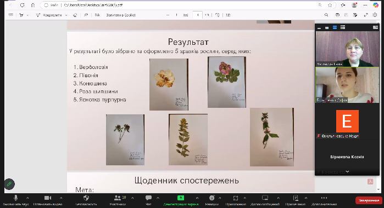Expand more participants chevron in Zoom panel
Screen dimensions: 384x208
click(x=347, y=172)
